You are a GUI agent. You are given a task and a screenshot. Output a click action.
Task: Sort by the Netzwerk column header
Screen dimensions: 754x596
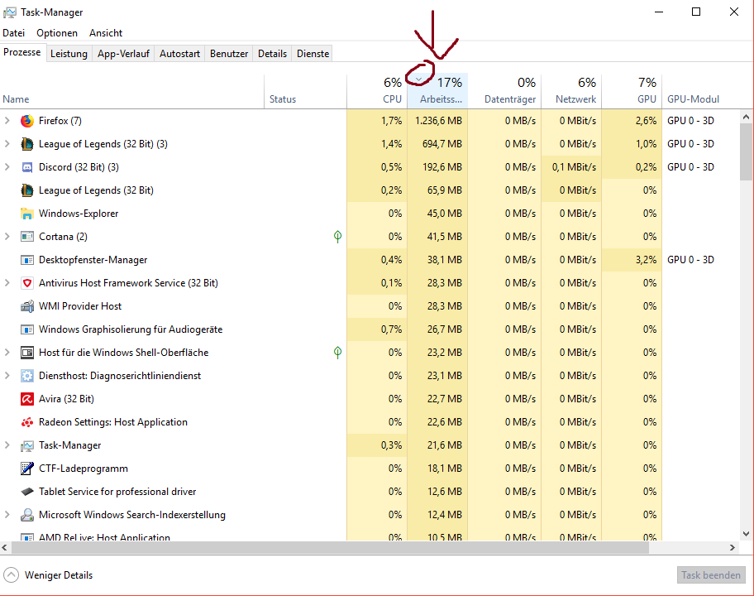(x=571, y=91)
